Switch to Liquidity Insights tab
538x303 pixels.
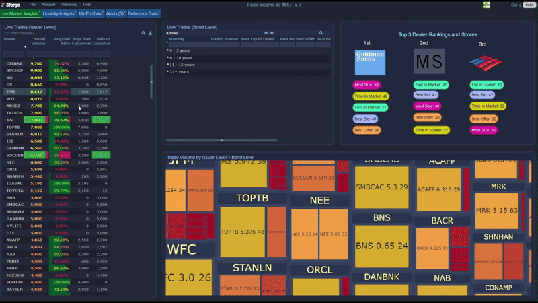coord(59,13)
